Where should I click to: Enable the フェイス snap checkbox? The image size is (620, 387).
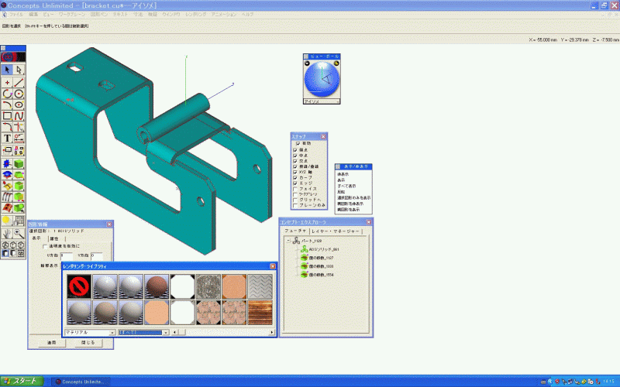pos(296,188)
